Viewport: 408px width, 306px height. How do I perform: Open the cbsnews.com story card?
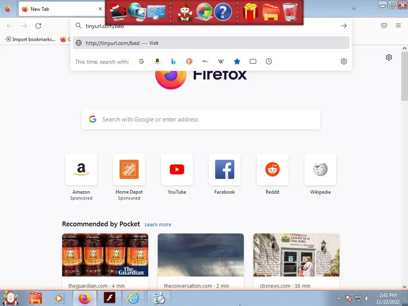[296, 261]
